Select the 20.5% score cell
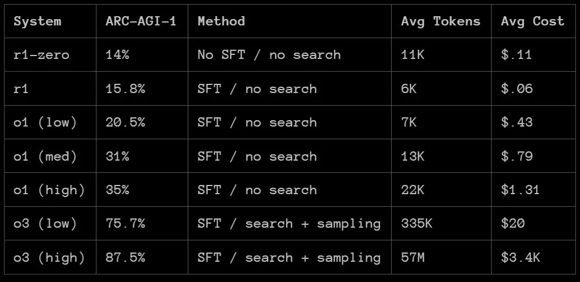This screenshot has height=282, width=580. pyautogui.click(x=125, y=123)
